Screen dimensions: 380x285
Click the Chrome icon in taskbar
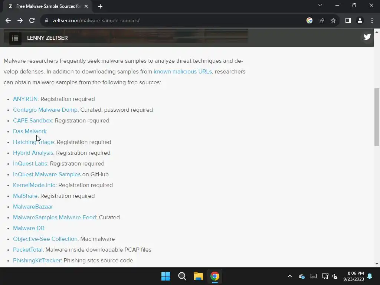pos(215,276)
